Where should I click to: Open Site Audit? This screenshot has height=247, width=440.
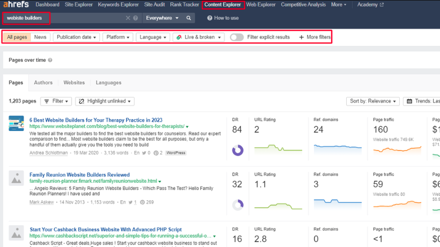pyautogui.click(x=155, y=5)
